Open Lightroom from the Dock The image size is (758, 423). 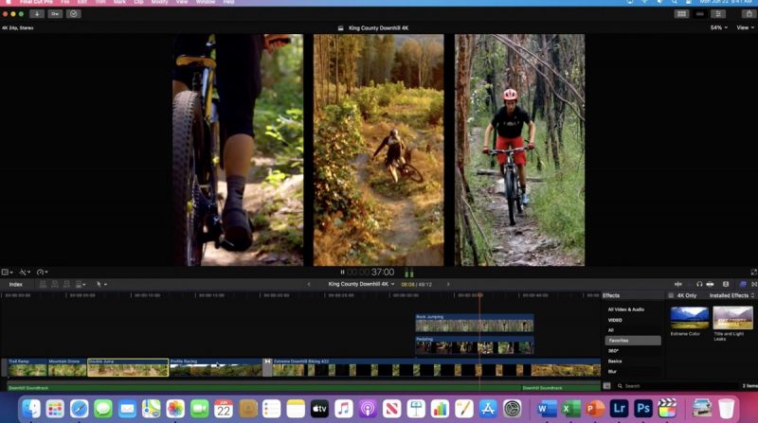coord(620,408)
